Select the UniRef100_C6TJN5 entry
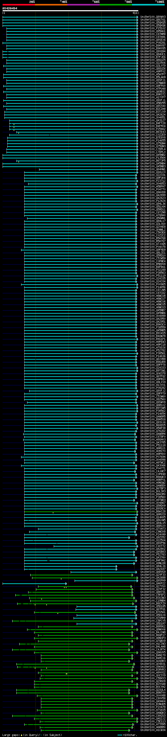The width and height of the screenshot is (167, 737). pos(153,290)
